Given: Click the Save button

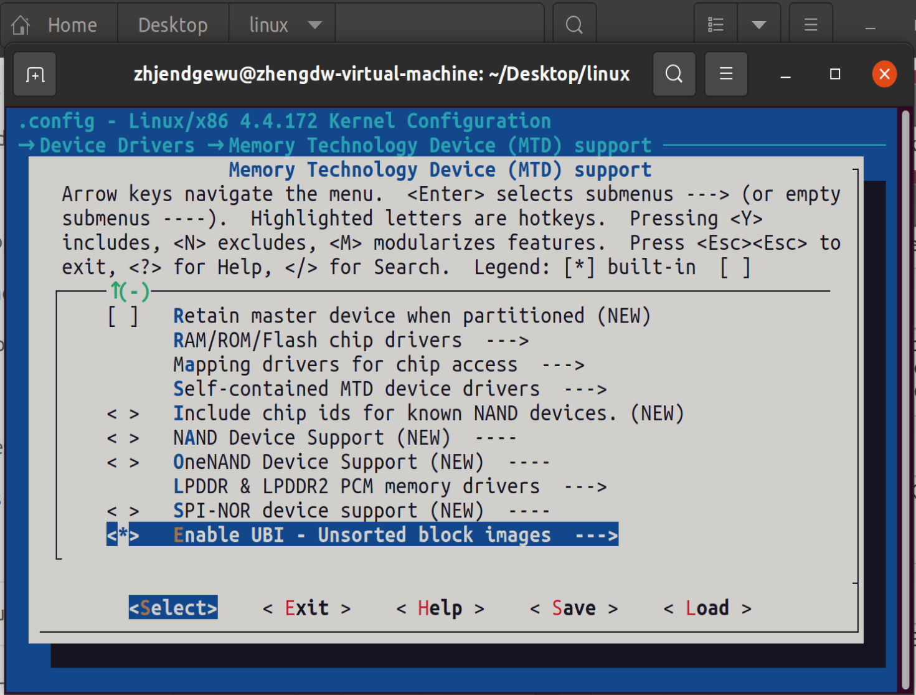Looking at the screenshot, I should [x=574, y=608].
